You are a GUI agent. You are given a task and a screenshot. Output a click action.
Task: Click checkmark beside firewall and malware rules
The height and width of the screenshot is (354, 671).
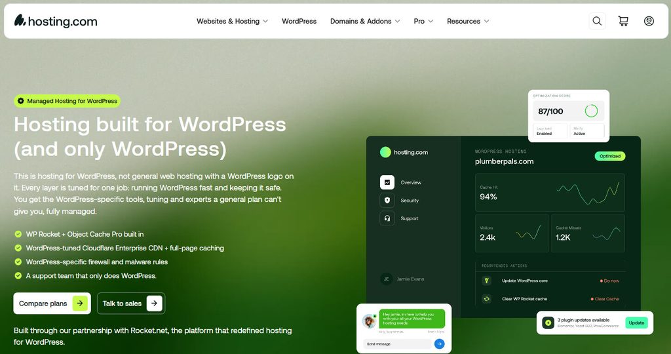(18, 262)
